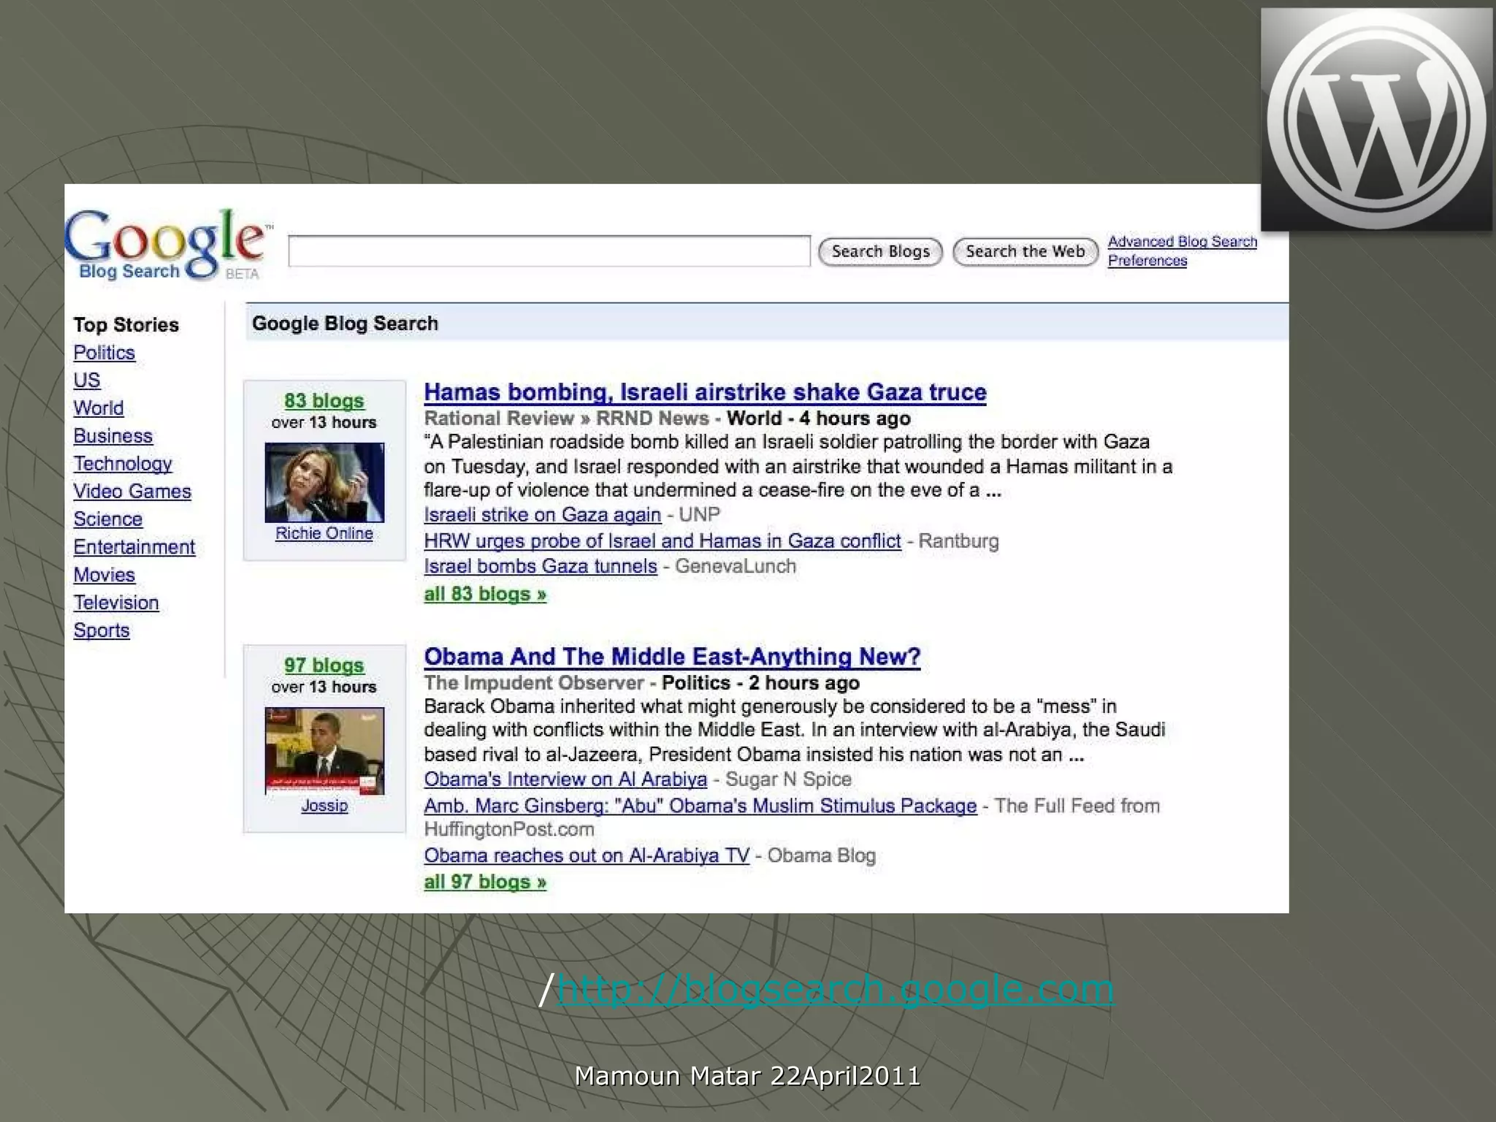Viewport: 1496px width, 1122px height.
Task: Open Obama's Interview on Al Arabiya link
Action: click(565, 779)
